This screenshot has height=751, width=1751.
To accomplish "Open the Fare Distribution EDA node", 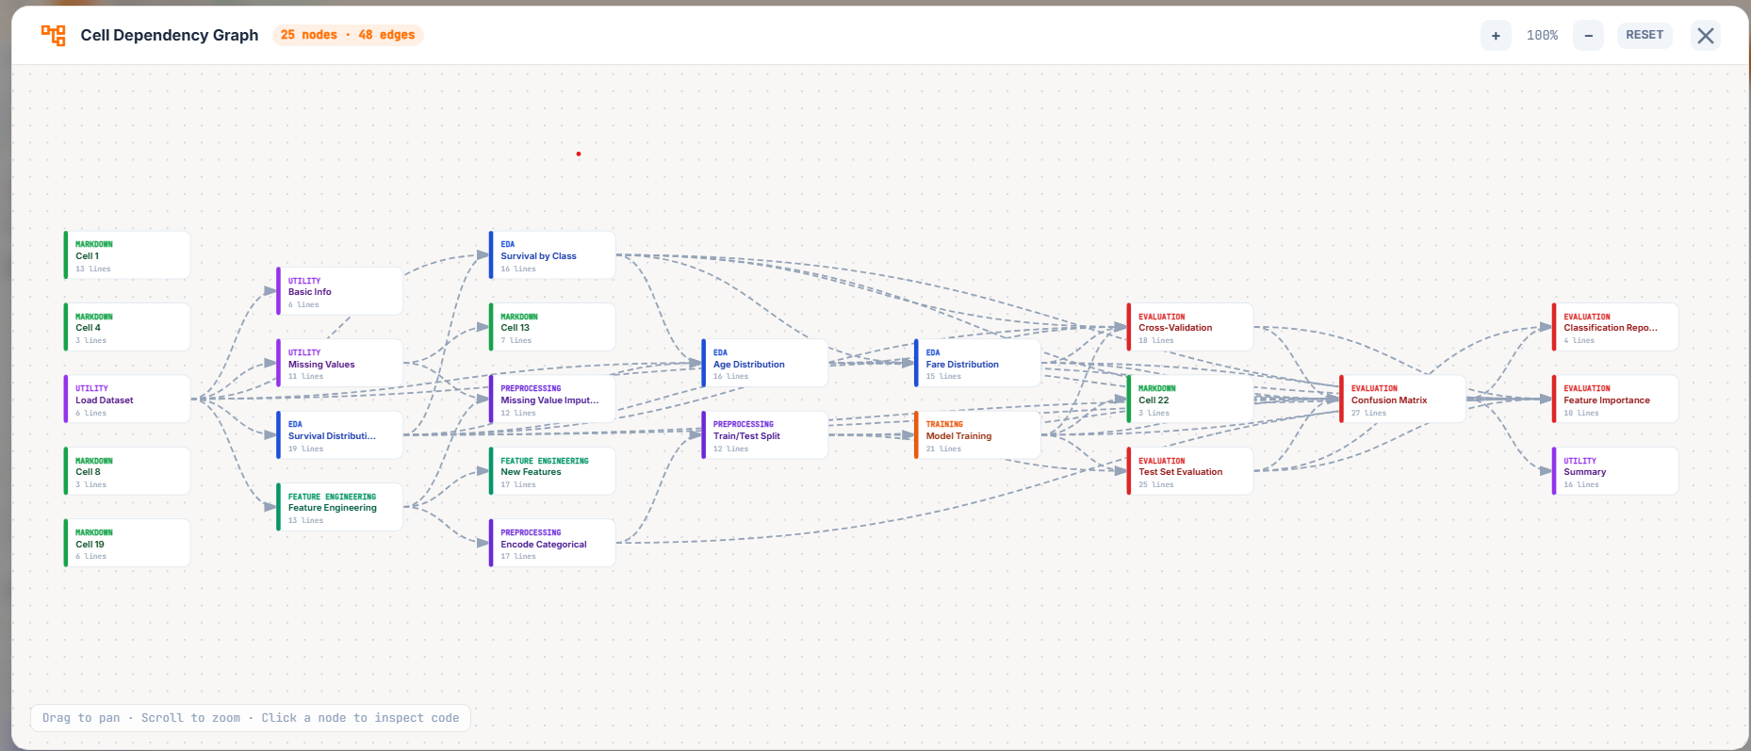I will pyautogui.click(x=977, y=364).
